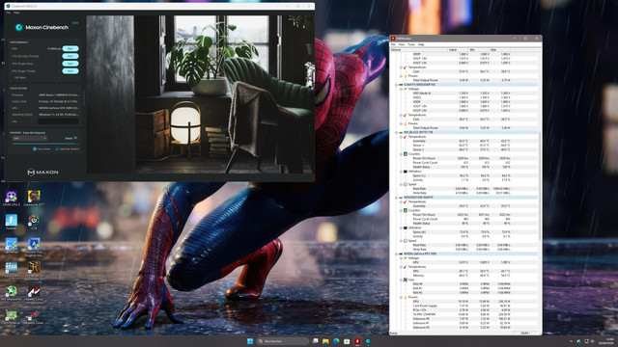The height and width of the screenshot is (347, 618).
Task: Open the Assetto Corsa desktop shortcut
Action: pos(34,317)
